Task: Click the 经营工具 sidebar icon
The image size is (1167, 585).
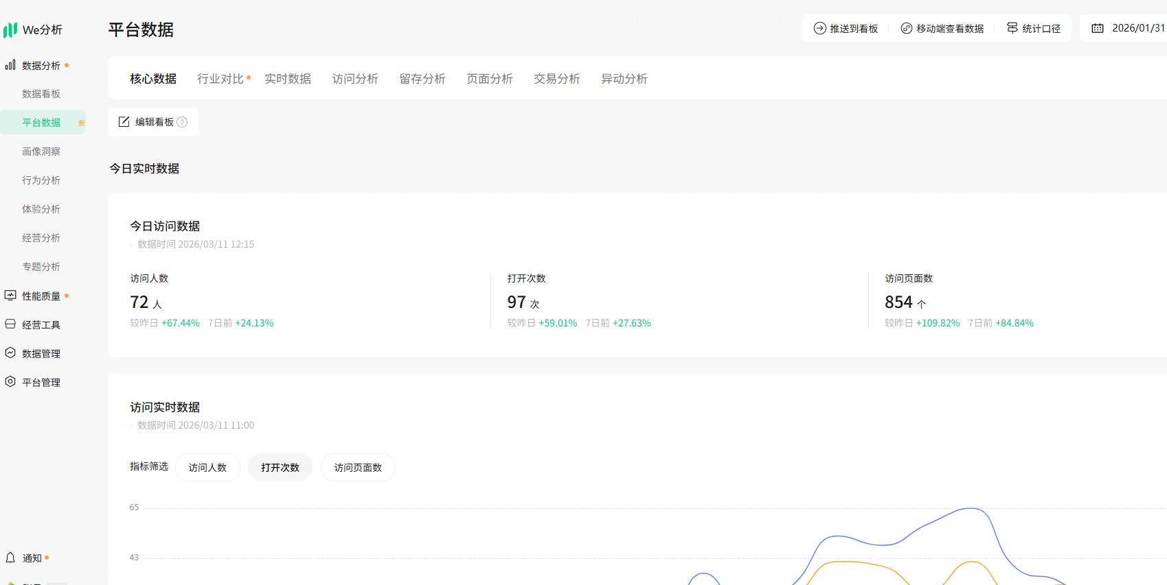Action: click(x=10, y=324)
